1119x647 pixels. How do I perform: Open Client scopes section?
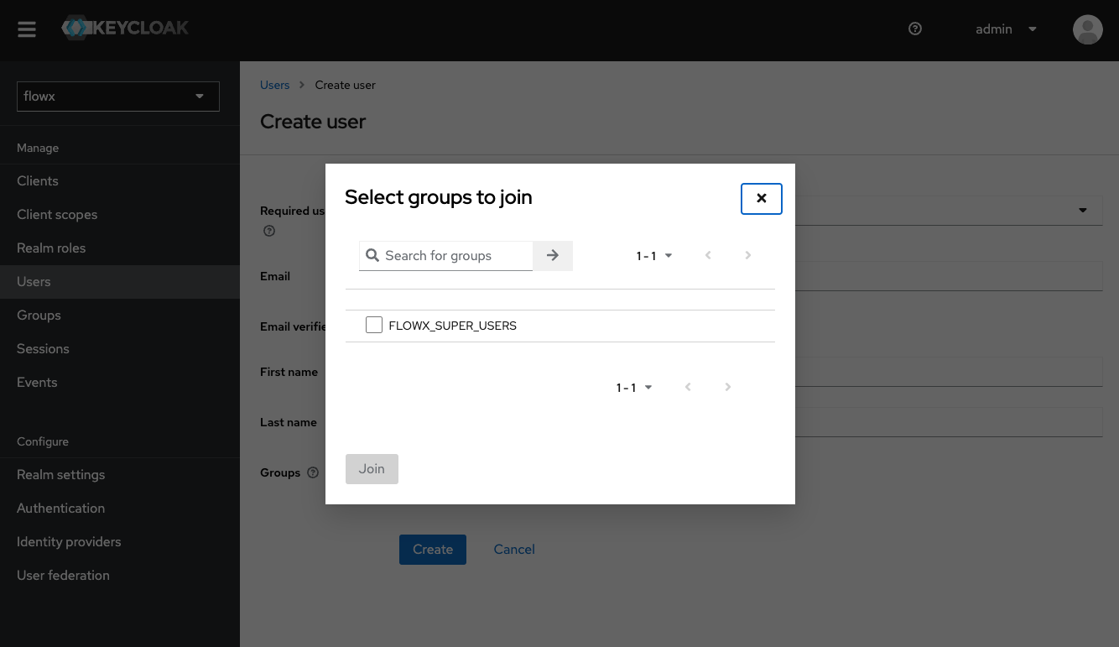120,215
